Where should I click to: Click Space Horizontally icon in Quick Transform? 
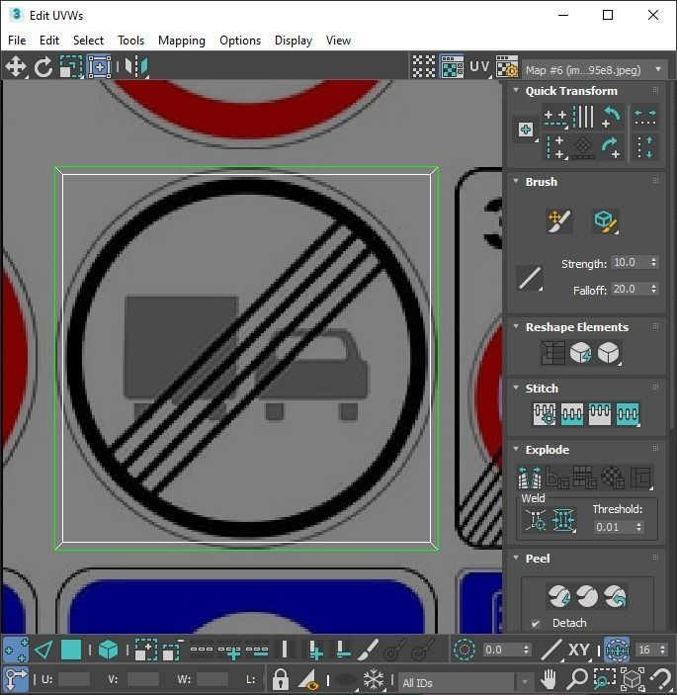tap(645, 118)
